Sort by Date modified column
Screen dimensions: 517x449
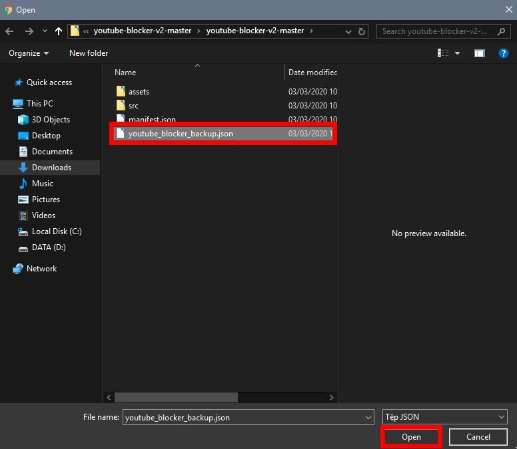click(312, 73)
